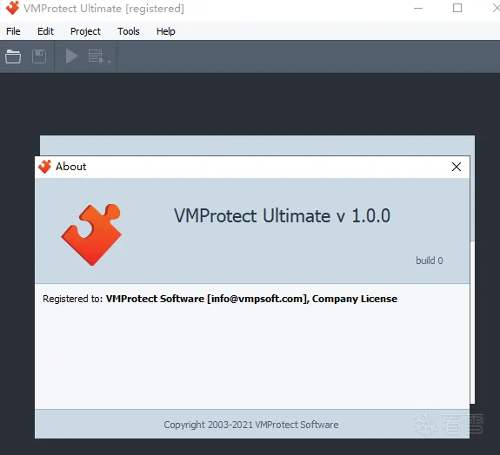Click the large VMProtect puzzle logo
Image resolution: width=500 pixels, height=455 pixels.
91,234
